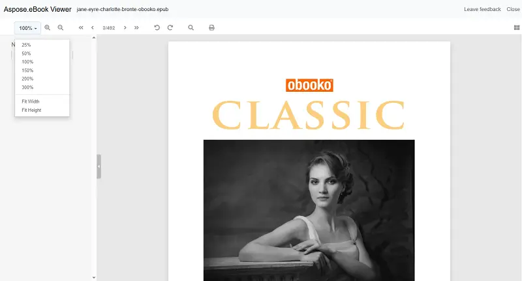Go to the first page
522x281 pixels.
[x=81, y=28]
